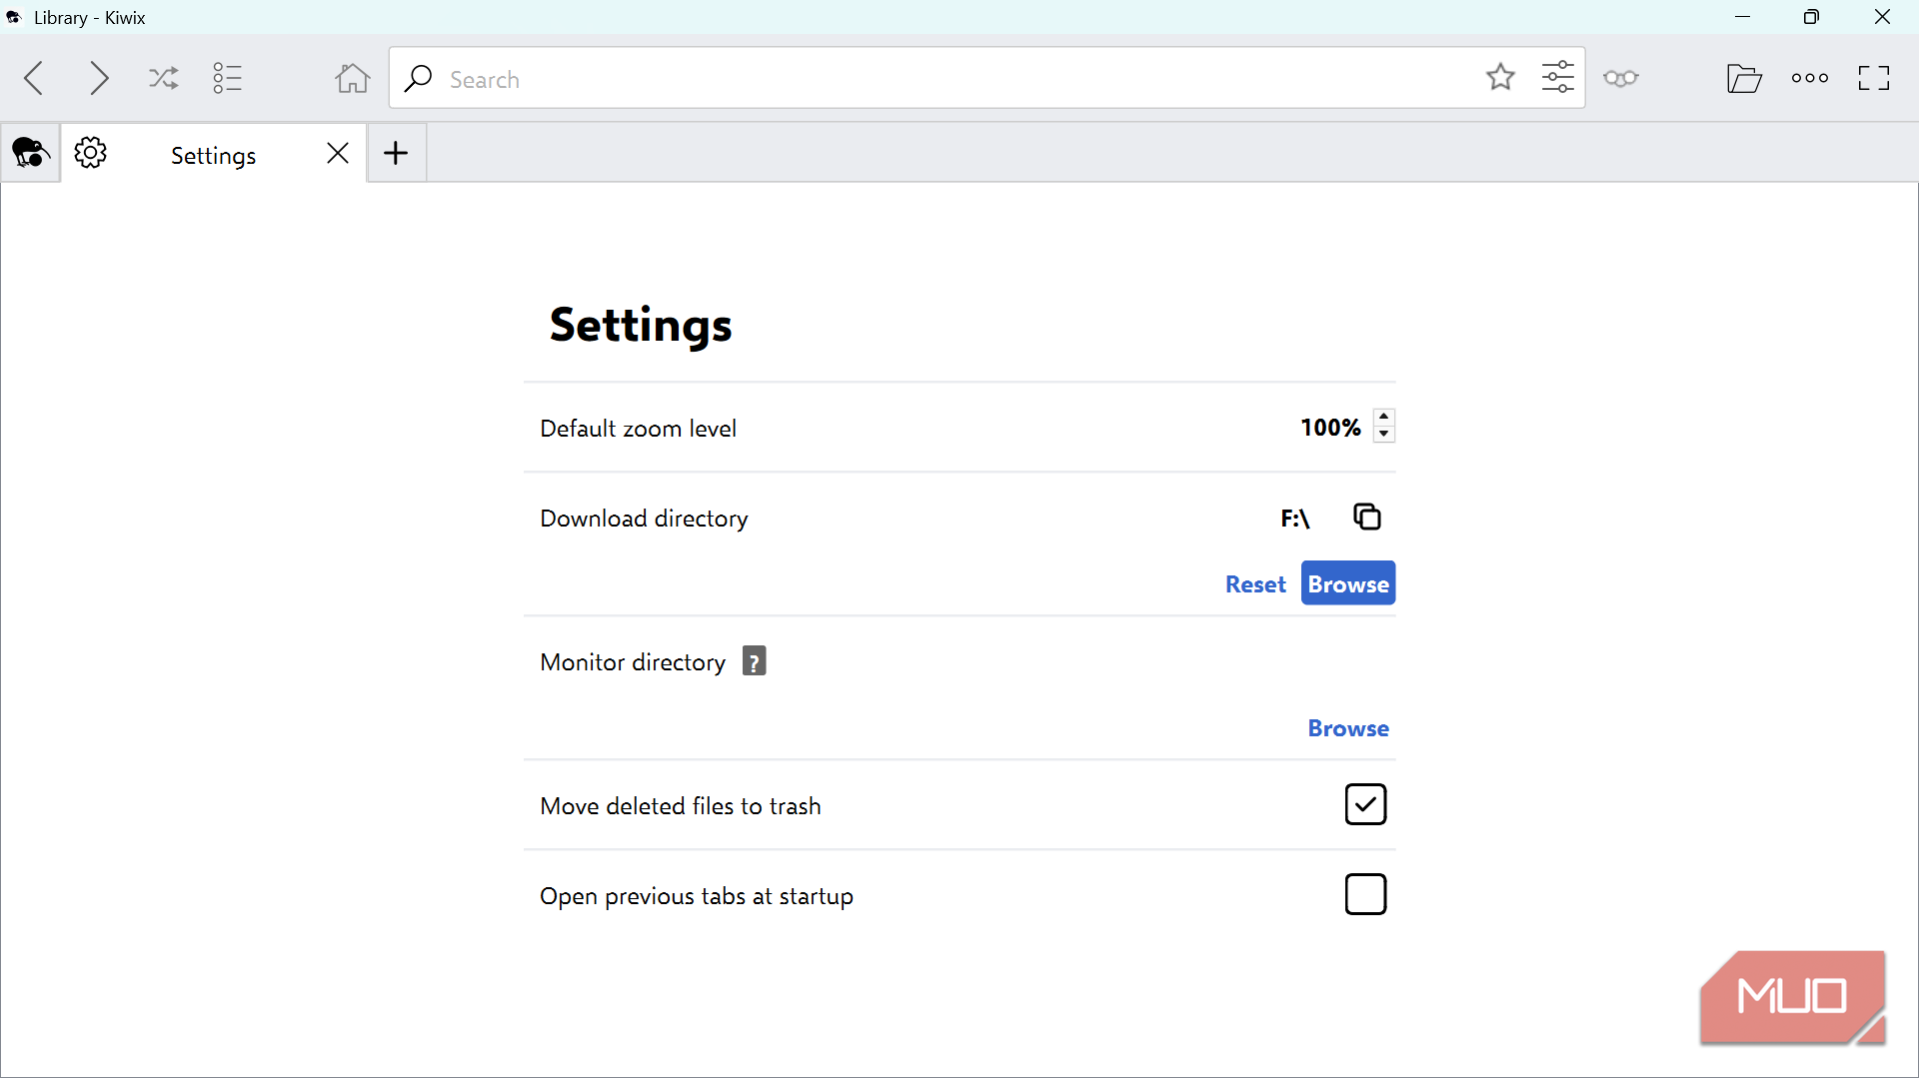Go forward with the right arrow
This screenshot has width=1919, height=1079.
tap(98, 78)
